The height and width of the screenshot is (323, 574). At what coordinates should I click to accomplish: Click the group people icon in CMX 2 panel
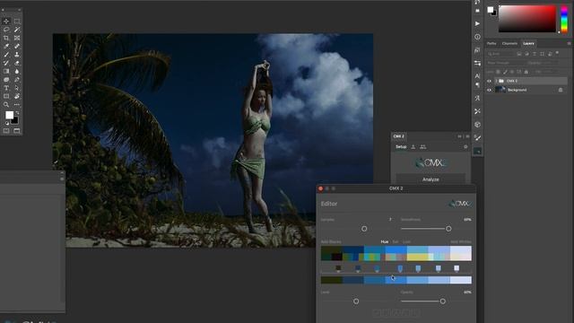[422, 146]
